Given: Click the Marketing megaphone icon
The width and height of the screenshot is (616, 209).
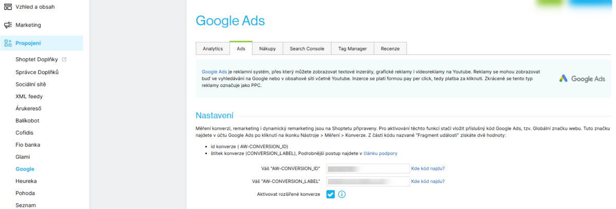Looking at the screenshot, I should pos(8,25).
